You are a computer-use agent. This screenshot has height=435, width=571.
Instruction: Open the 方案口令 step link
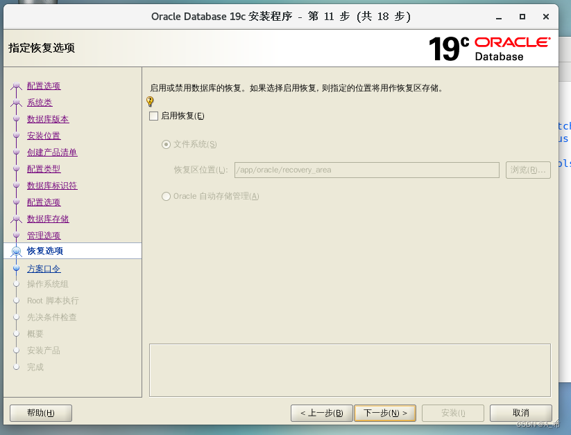pyautogui.click(x=44, y=269)
